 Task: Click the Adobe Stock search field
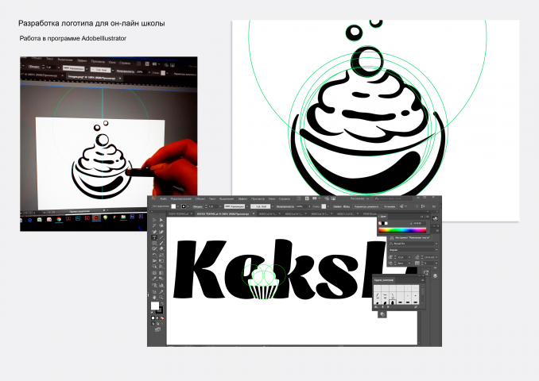pyautogui.click(x=394, y=198)
